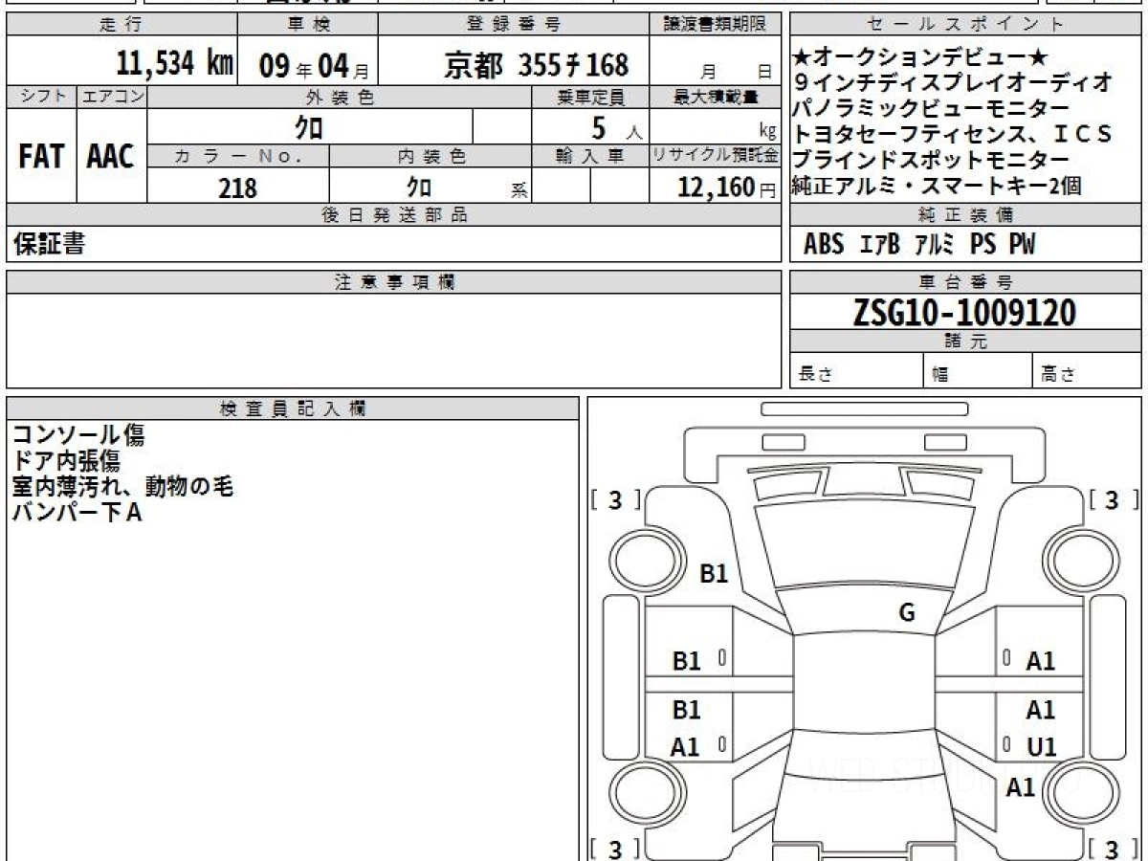Click the note 室内薄汚れ、動物の毛
The height and width of the screenshot is (861, 1148).
[122, 487]
